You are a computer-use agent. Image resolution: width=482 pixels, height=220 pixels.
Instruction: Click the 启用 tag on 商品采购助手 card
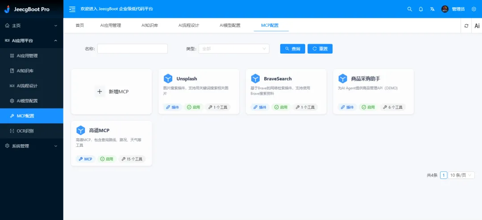click(368, 107)
